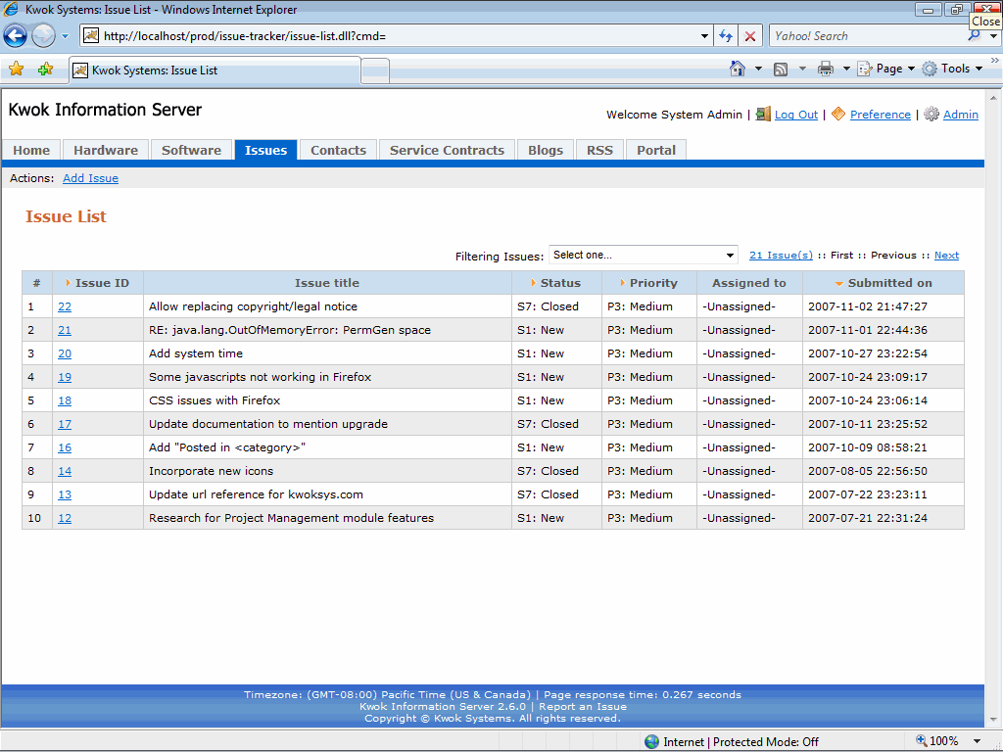Open issue ID 21
Viewport: 1003px width, 752px height.
[x=65, y=331]
